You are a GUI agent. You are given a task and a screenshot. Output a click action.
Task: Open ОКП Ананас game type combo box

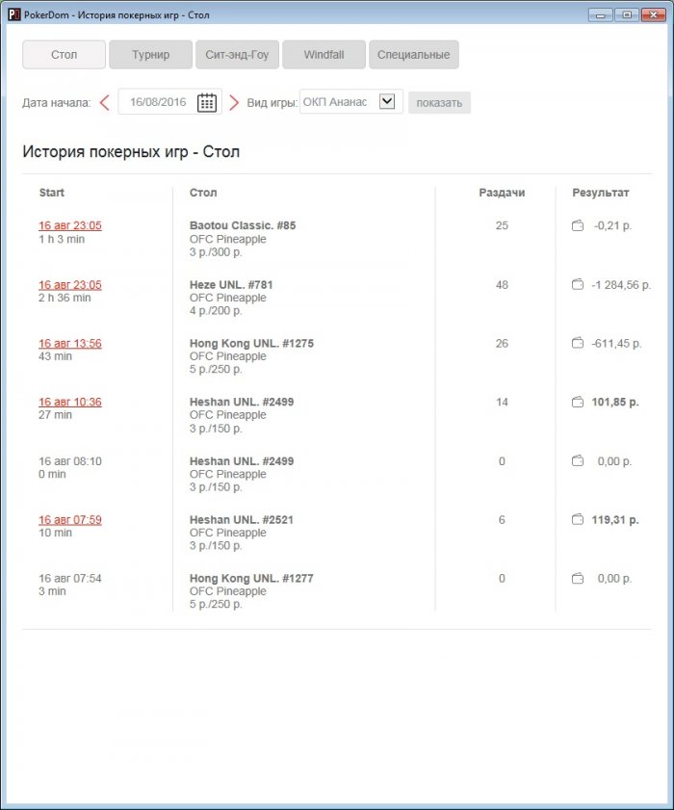coord(351,101)
